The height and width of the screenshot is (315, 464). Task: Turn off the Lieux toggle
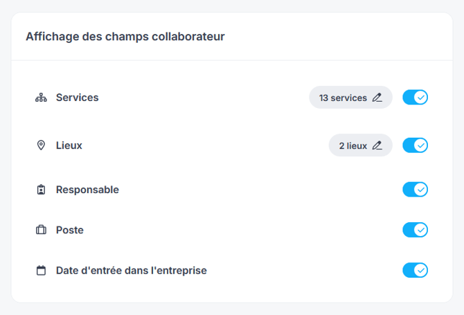pos(415,145)
